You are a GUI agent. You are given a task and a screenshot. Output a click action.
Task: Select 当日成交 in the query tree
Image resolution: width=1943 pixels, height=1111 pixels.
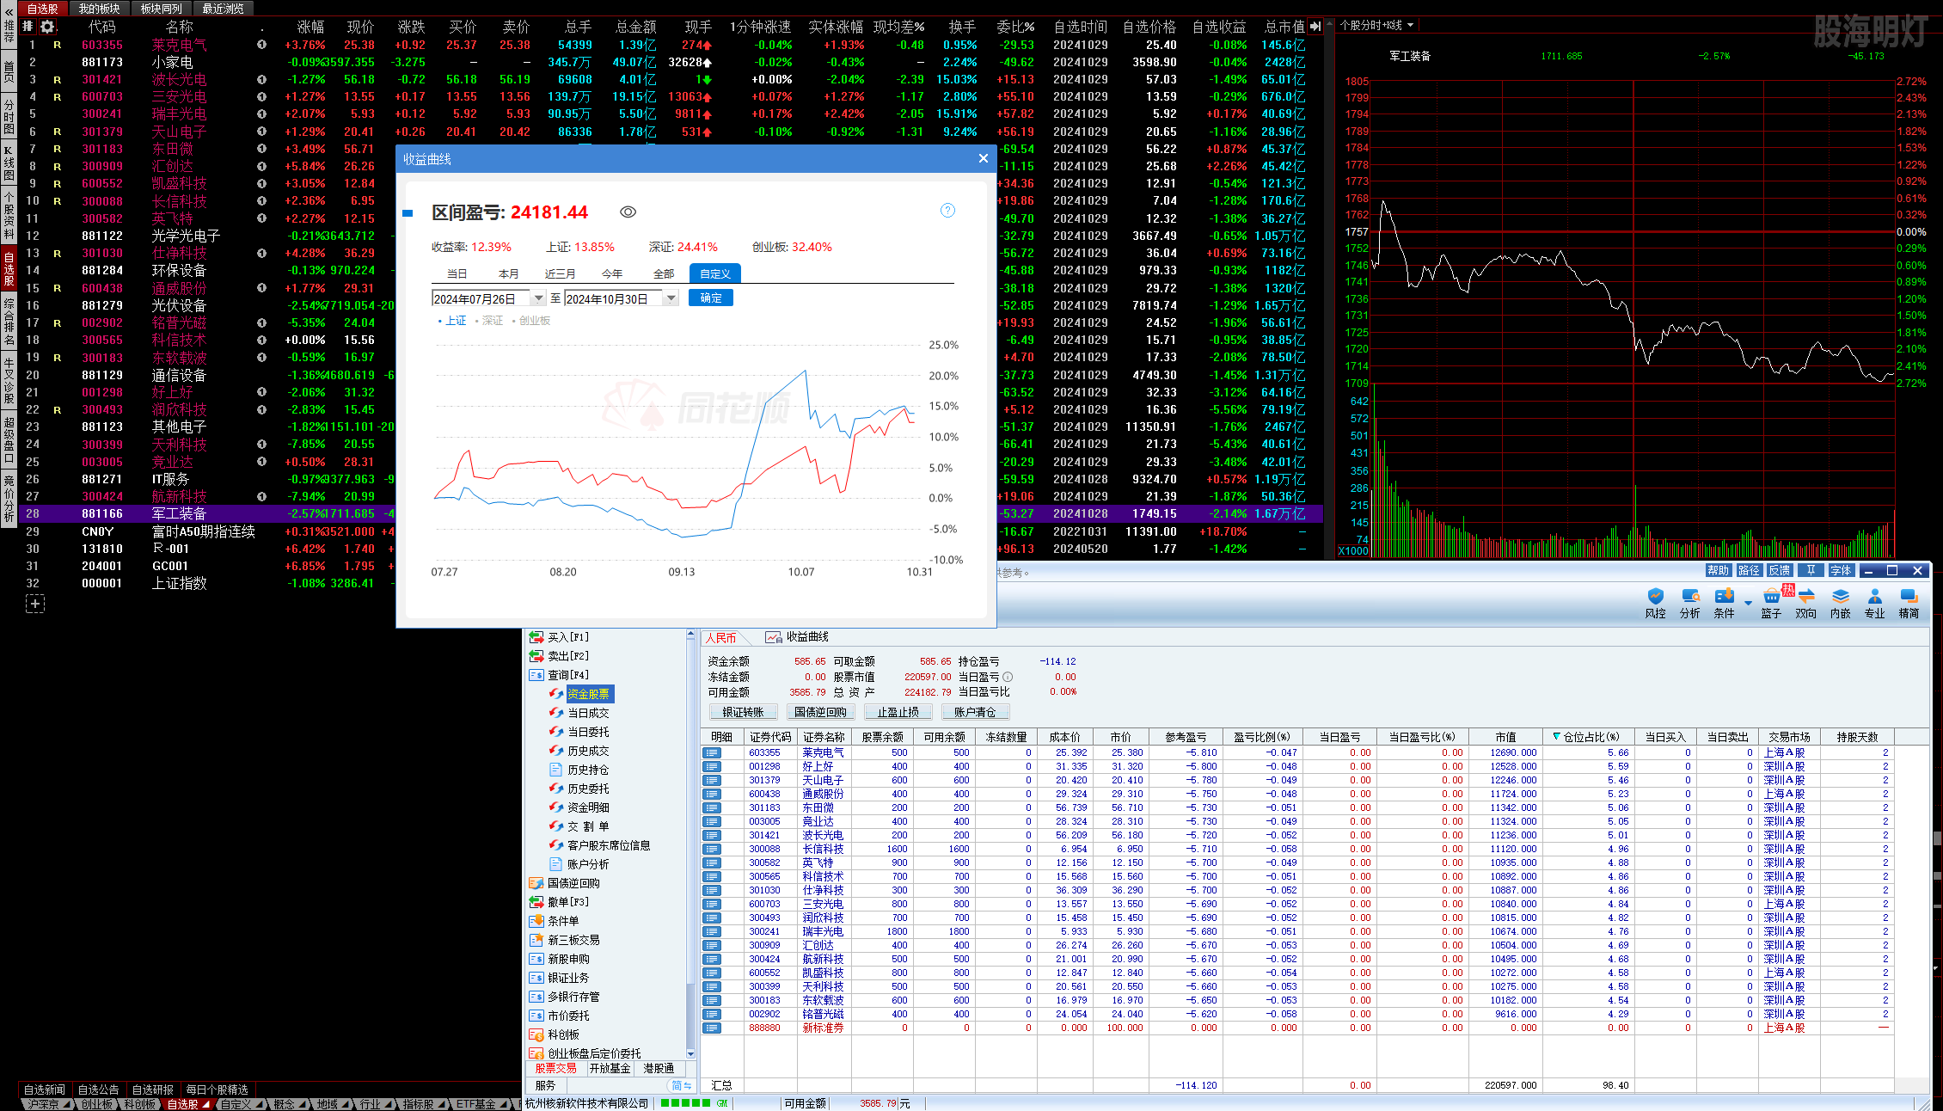coord(588,713)
